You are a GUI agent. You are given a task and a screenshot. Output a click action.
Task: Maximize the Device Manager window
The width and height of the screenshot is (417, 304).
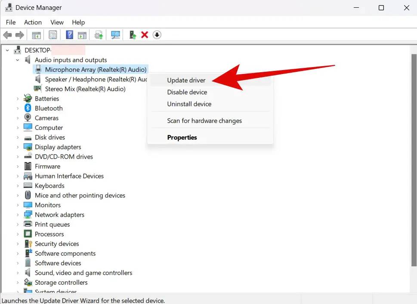381,8
